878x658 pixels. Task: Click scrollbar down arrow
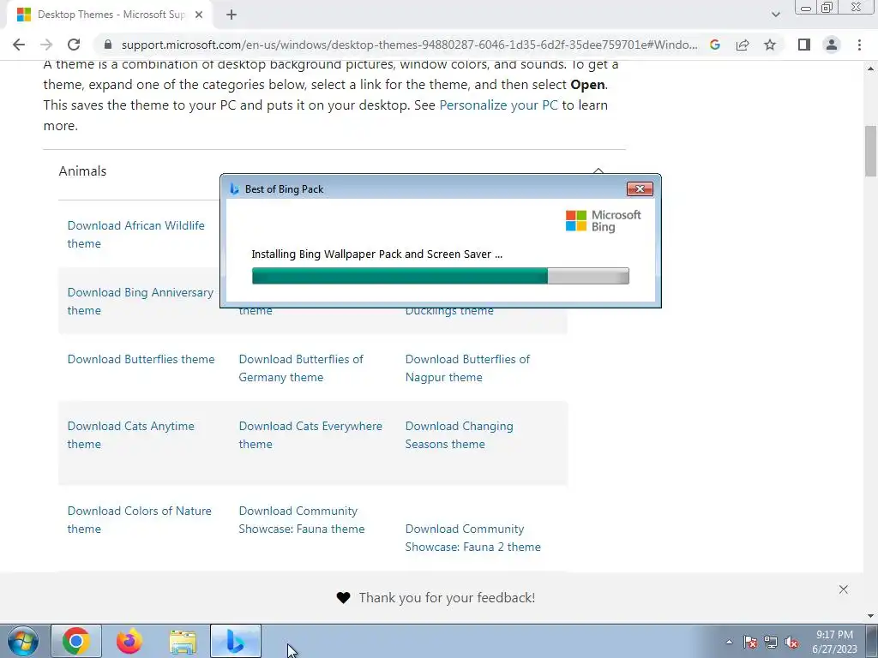pos(870,616)
